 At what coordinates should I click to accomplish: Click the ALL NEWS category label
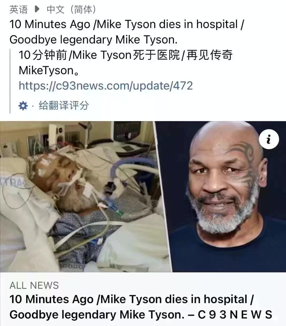34,285
